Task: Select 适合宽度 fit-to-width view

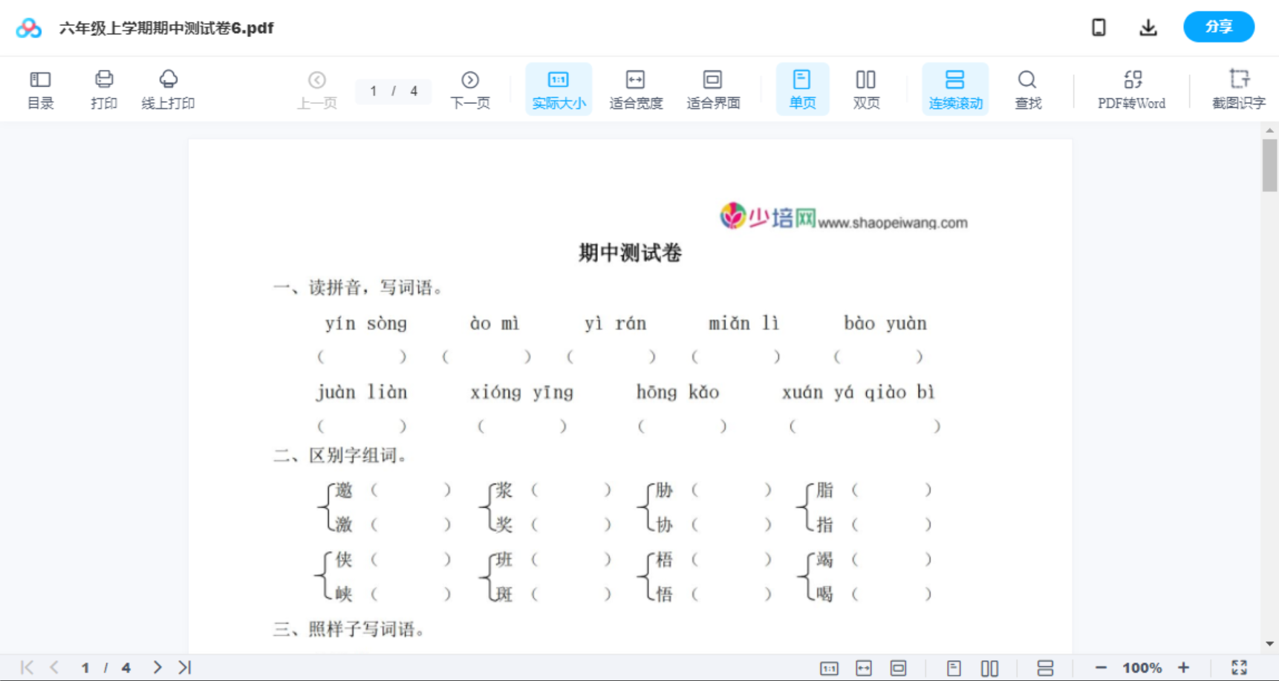Action: click(636, 88)
